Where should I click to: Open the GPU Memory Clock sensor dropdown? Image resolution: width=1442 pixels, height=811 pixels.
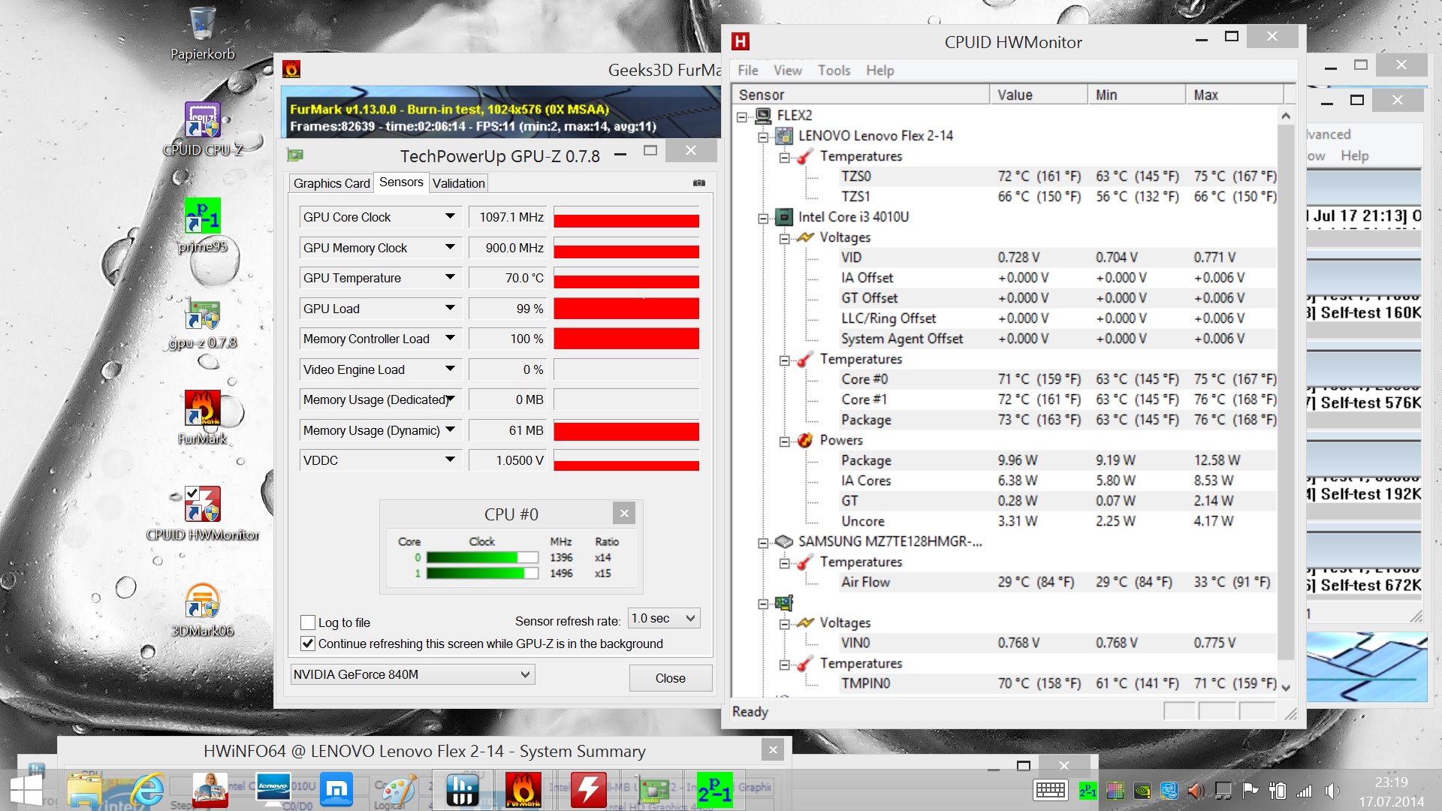tap(450, 247)
